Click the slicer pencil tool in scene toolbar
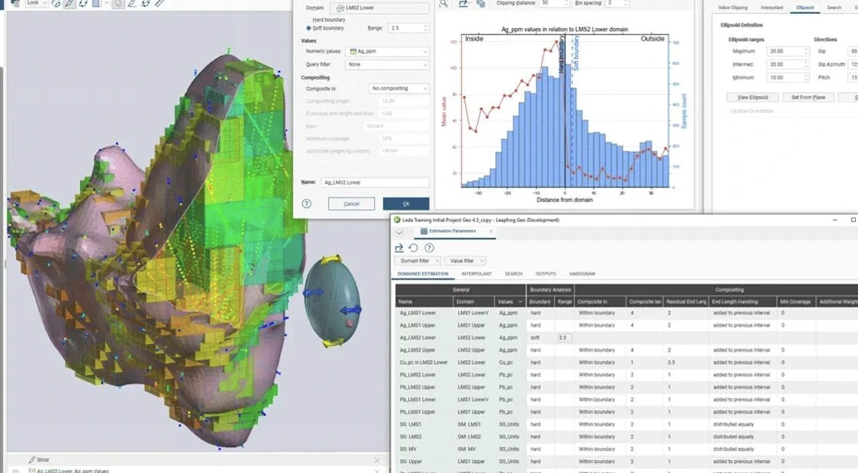 coord(69,3)
